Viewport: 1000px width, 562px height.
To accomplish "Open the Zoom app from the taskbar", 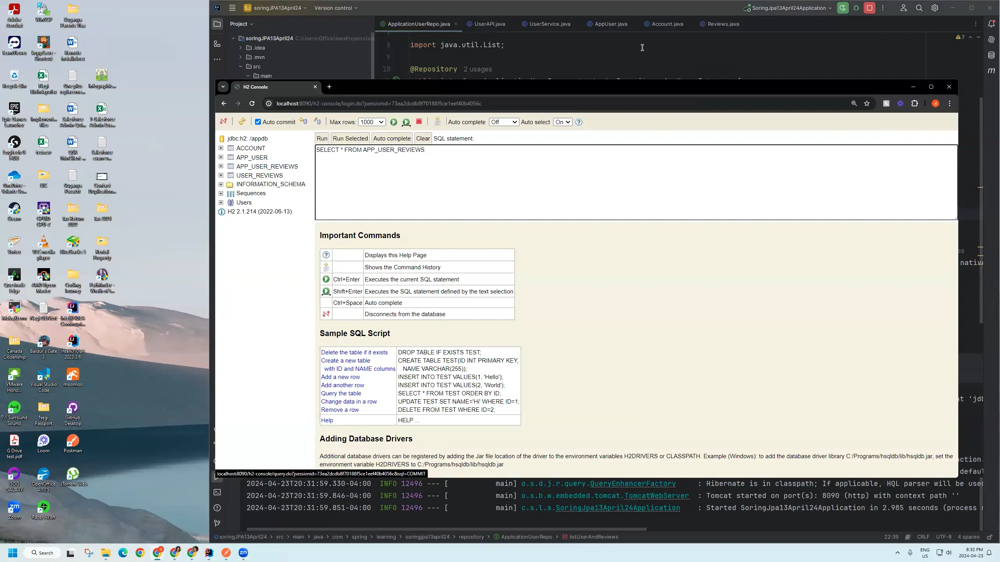I will (243, 553).
